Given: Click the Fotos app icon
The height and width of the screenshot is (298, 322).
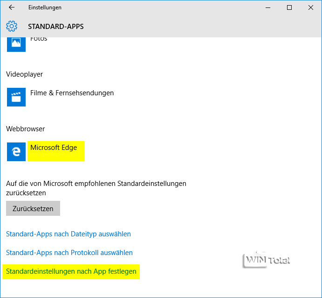Looking at the screenshot, I should coord(16,43).
